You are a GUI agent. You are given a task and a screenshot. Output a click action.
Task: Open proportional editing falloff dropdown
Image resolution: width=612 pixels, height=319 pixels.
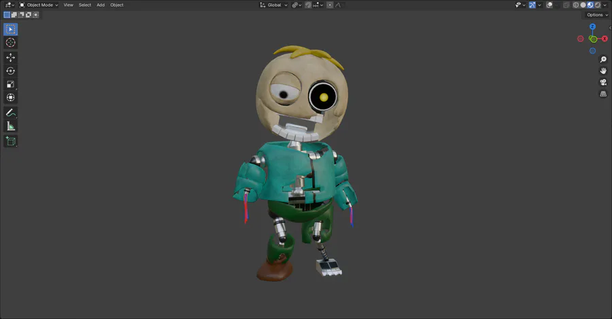pyautogui.click(x=338, y=5)
